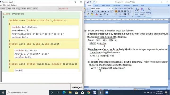Open Google Chrome from the taskbar

(x=88, y=93)
